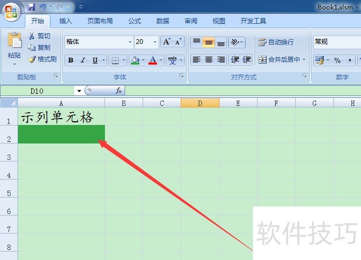Apply accounting number format icon
361x260 pixels.
[x=319, y=60]
